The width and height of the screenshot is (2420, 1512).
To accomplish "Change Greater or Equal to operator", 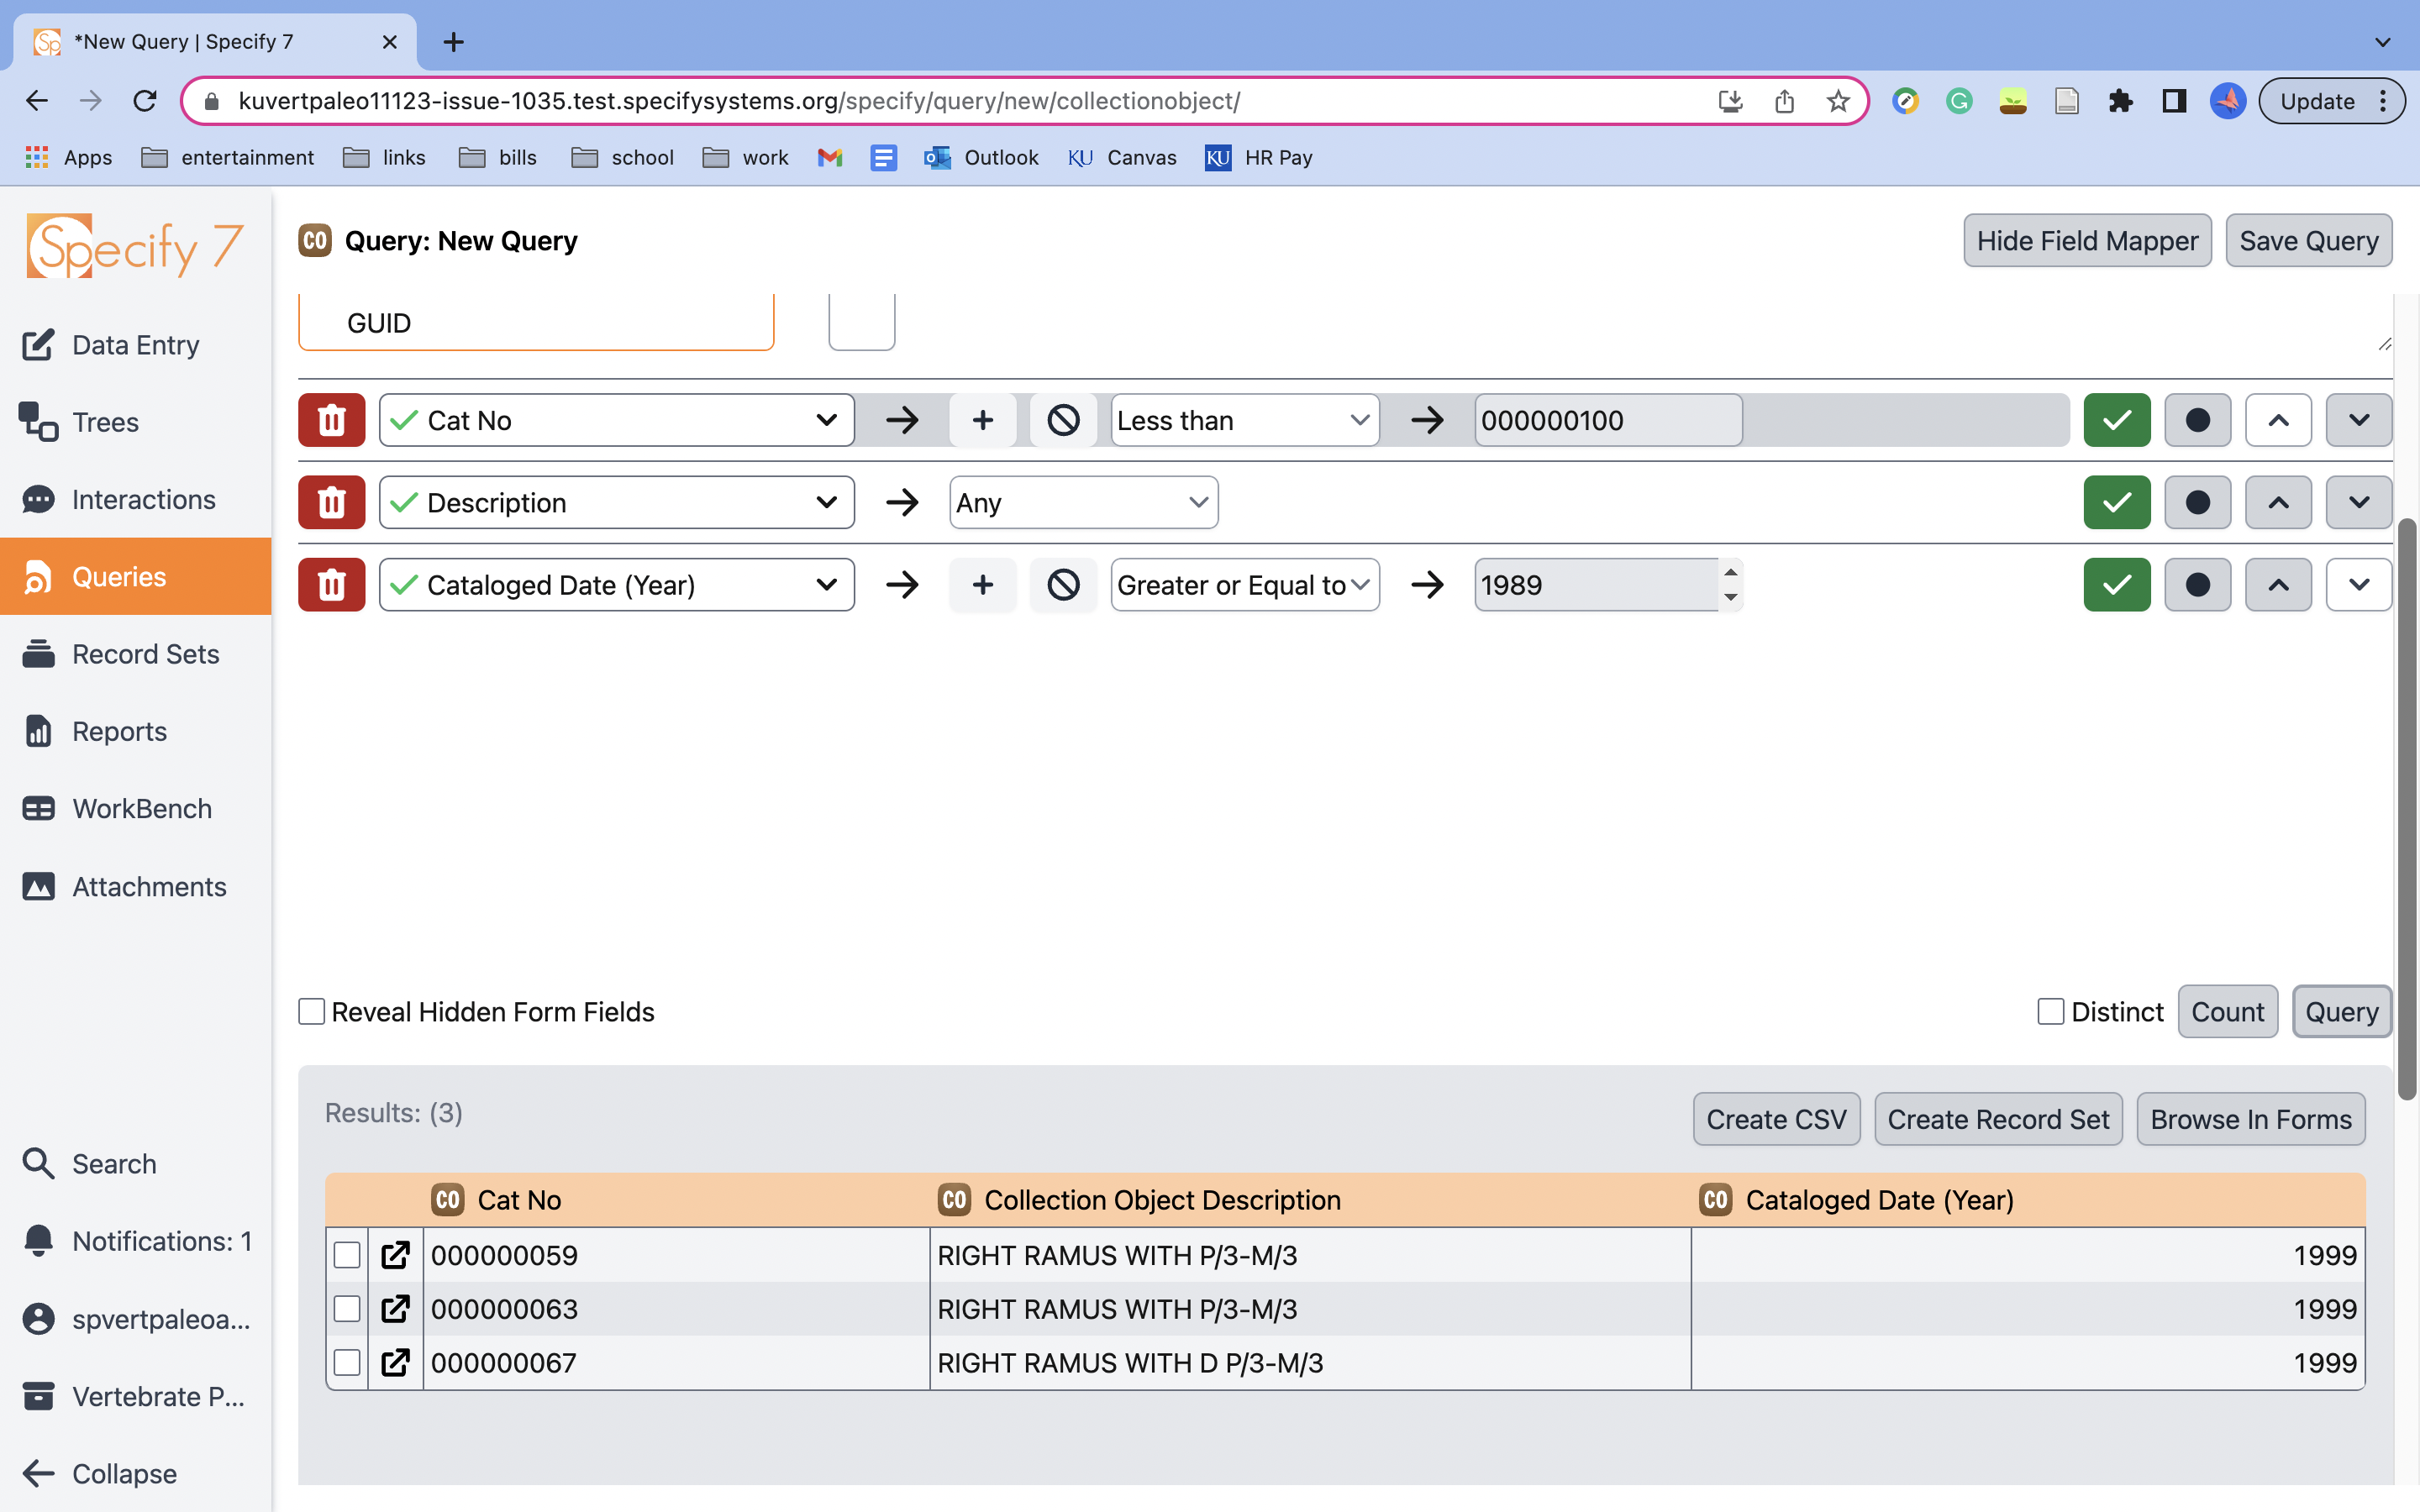I will pos(1245,585).
